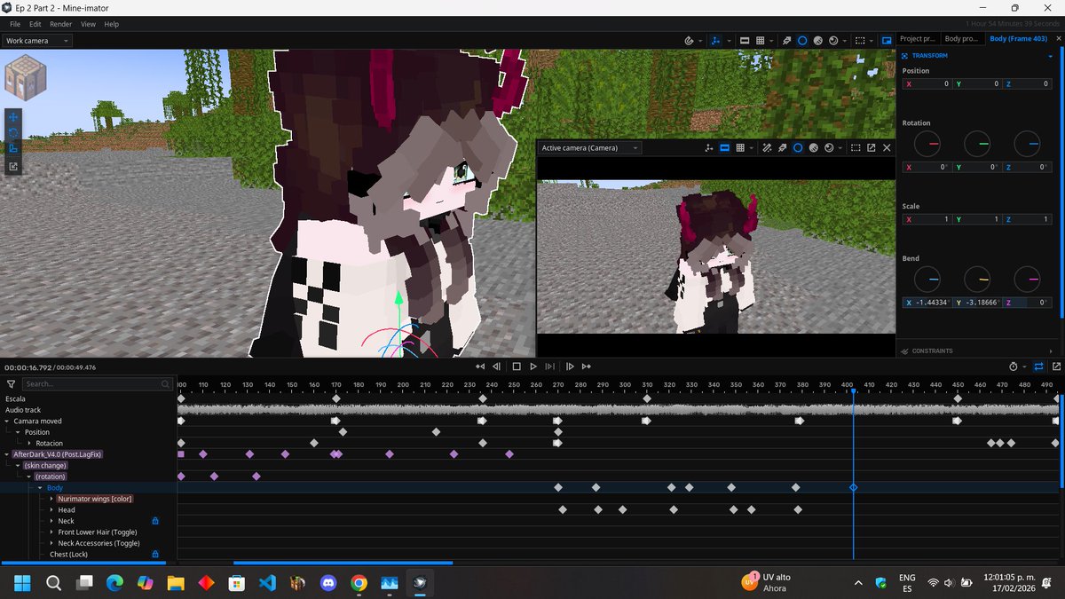Open the Help menu
The width and height of the screenshot is (1065, 599).
point(112,24)
